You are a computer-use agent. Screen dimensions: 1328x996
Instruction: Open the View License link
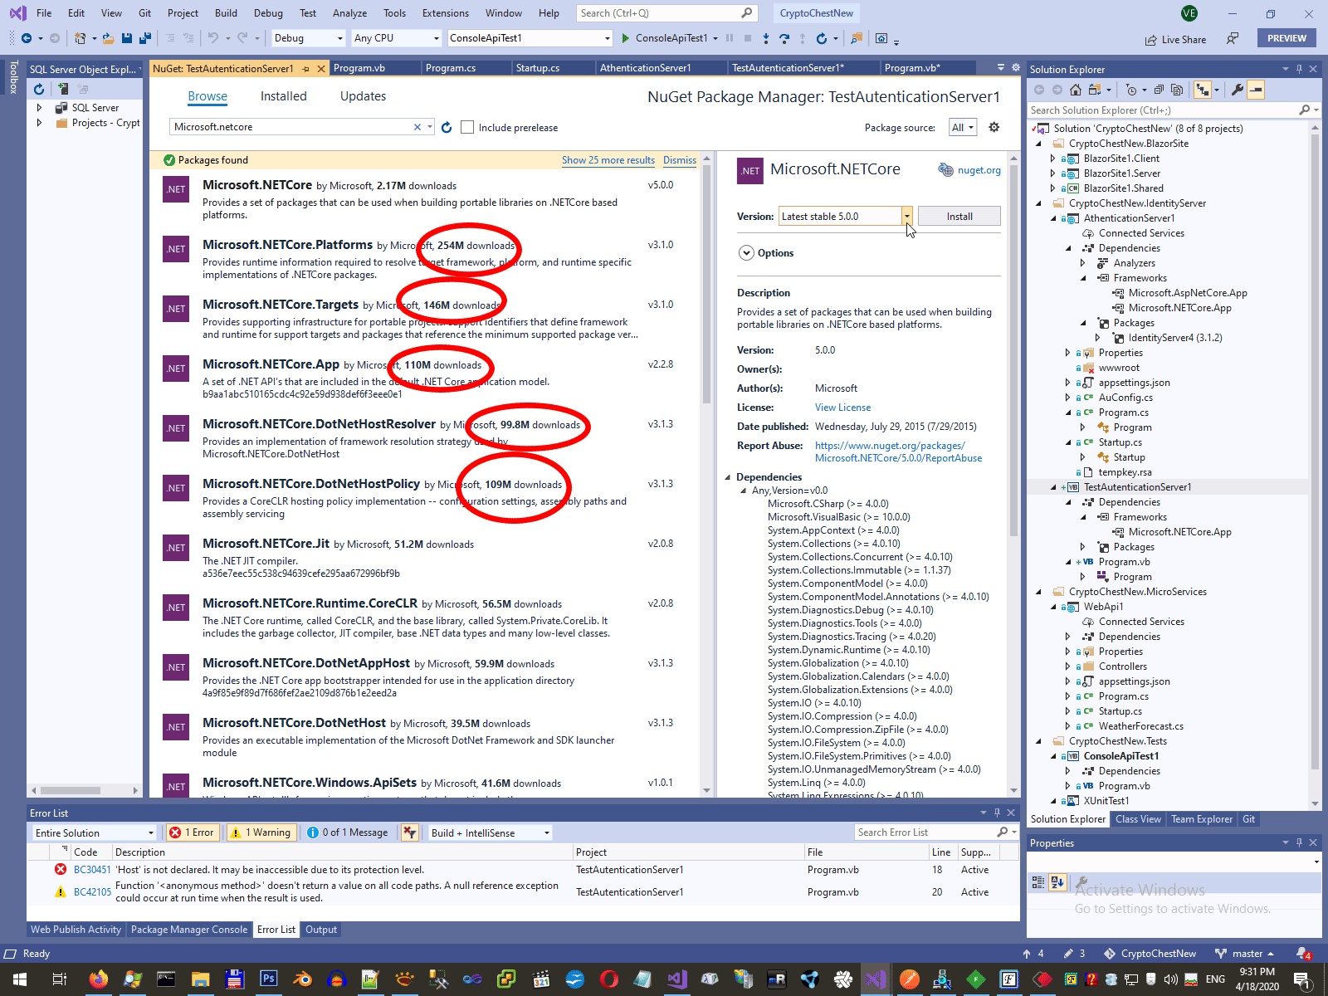tap(842, 408)
